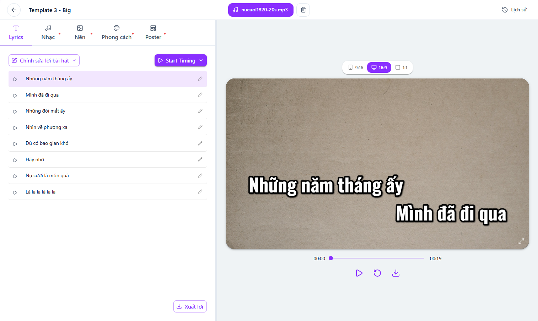Expand the video preview to fullscreen

click(x=521, y=241)
